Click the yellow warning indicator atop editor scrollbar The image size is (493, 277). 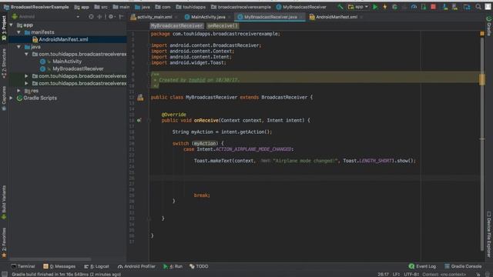coord(482,33)
